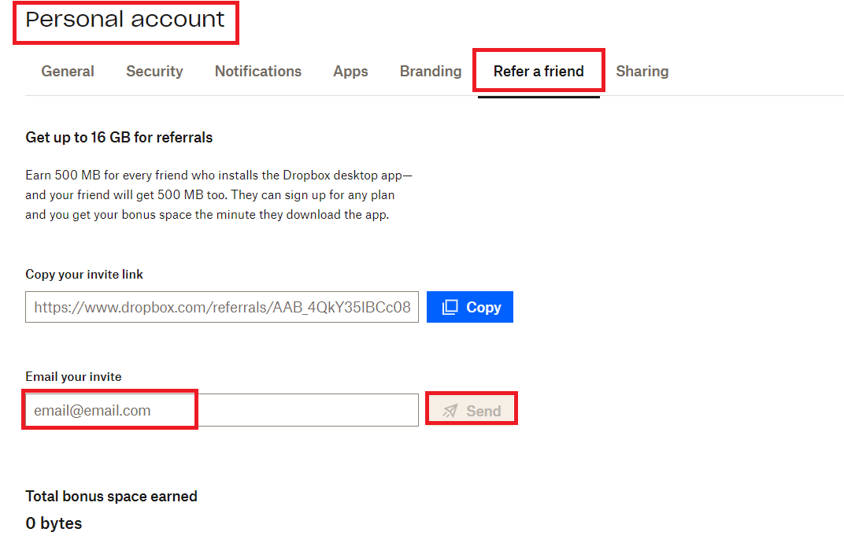Select the Refer a friend tab
The width and height of the screenshot is (844, 558).
[x=539, y=71]
